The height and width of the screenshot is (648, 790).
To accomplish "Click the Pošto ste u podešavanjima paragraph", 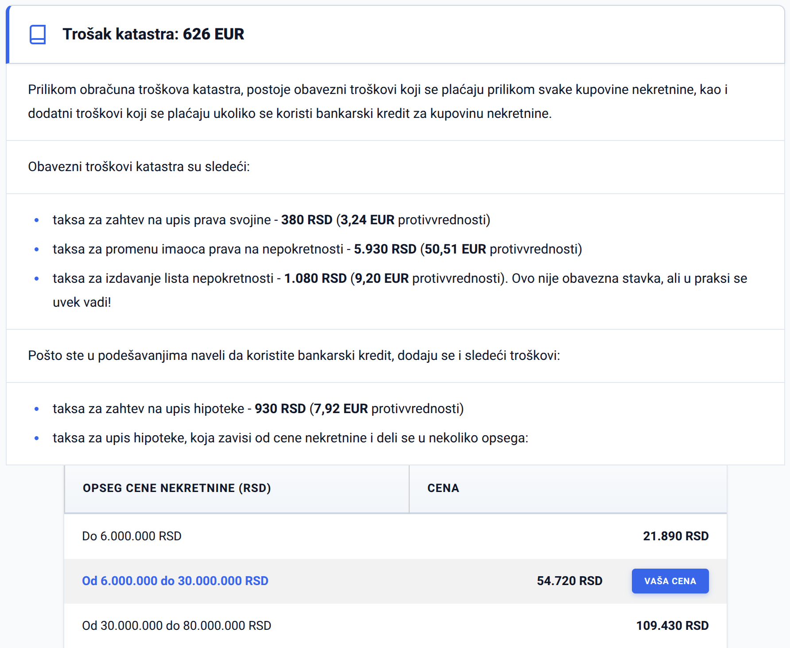I will click(x=294, y=355).
